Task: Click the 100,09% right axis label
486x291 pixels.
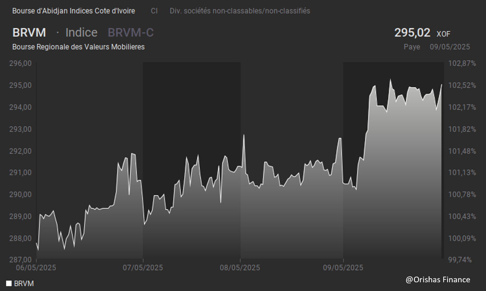Action: [x=462, y=238]
